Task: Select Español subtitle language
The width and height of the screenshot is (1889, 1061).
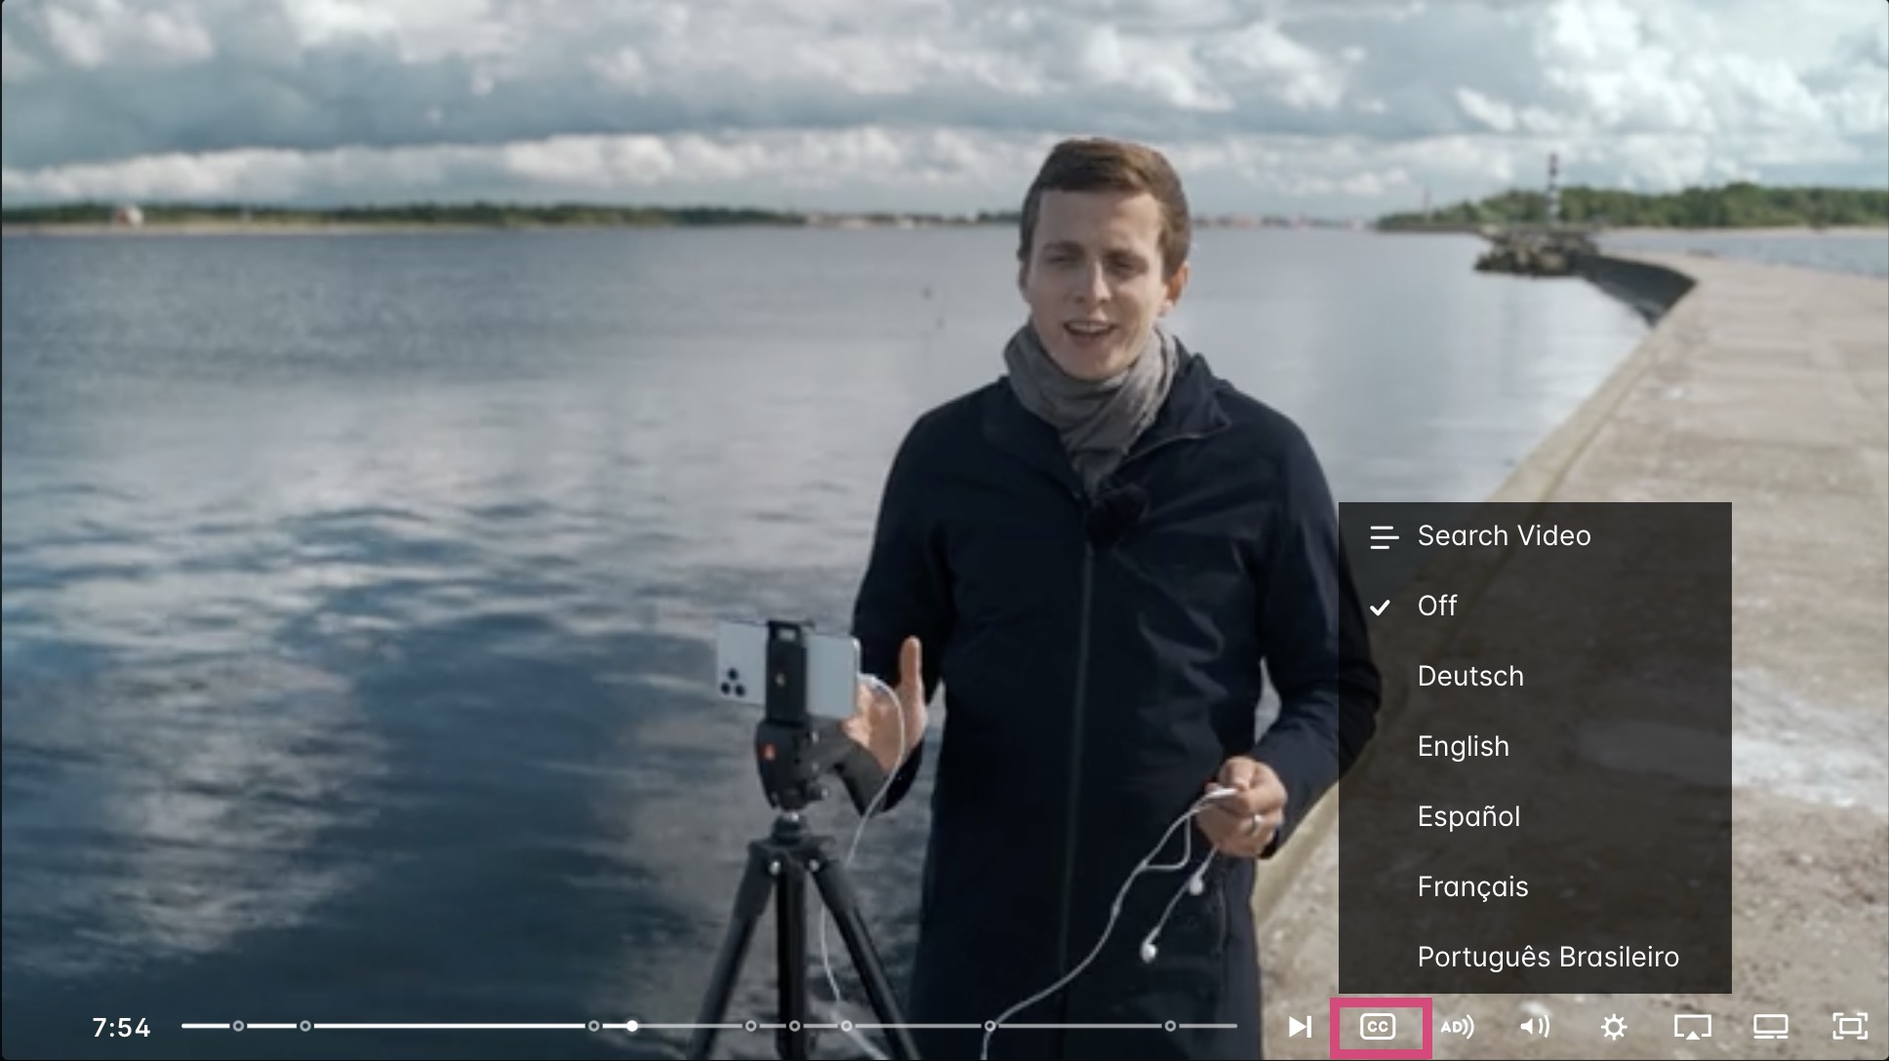Action: pos(1468,817)
